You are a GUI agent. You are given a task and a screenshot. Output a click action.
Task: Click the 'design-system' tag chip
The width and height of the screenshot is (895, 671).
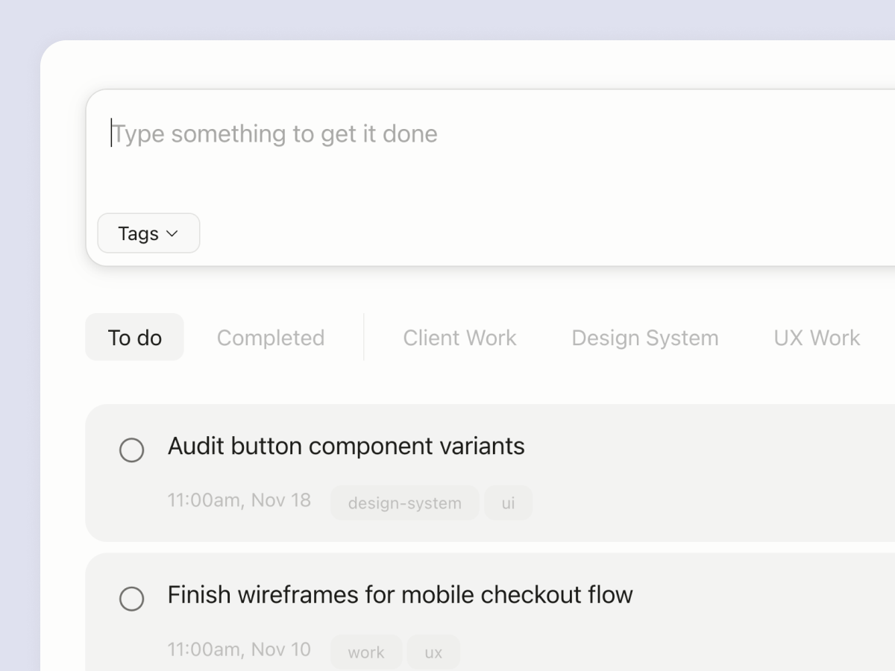tap(404, 503)
